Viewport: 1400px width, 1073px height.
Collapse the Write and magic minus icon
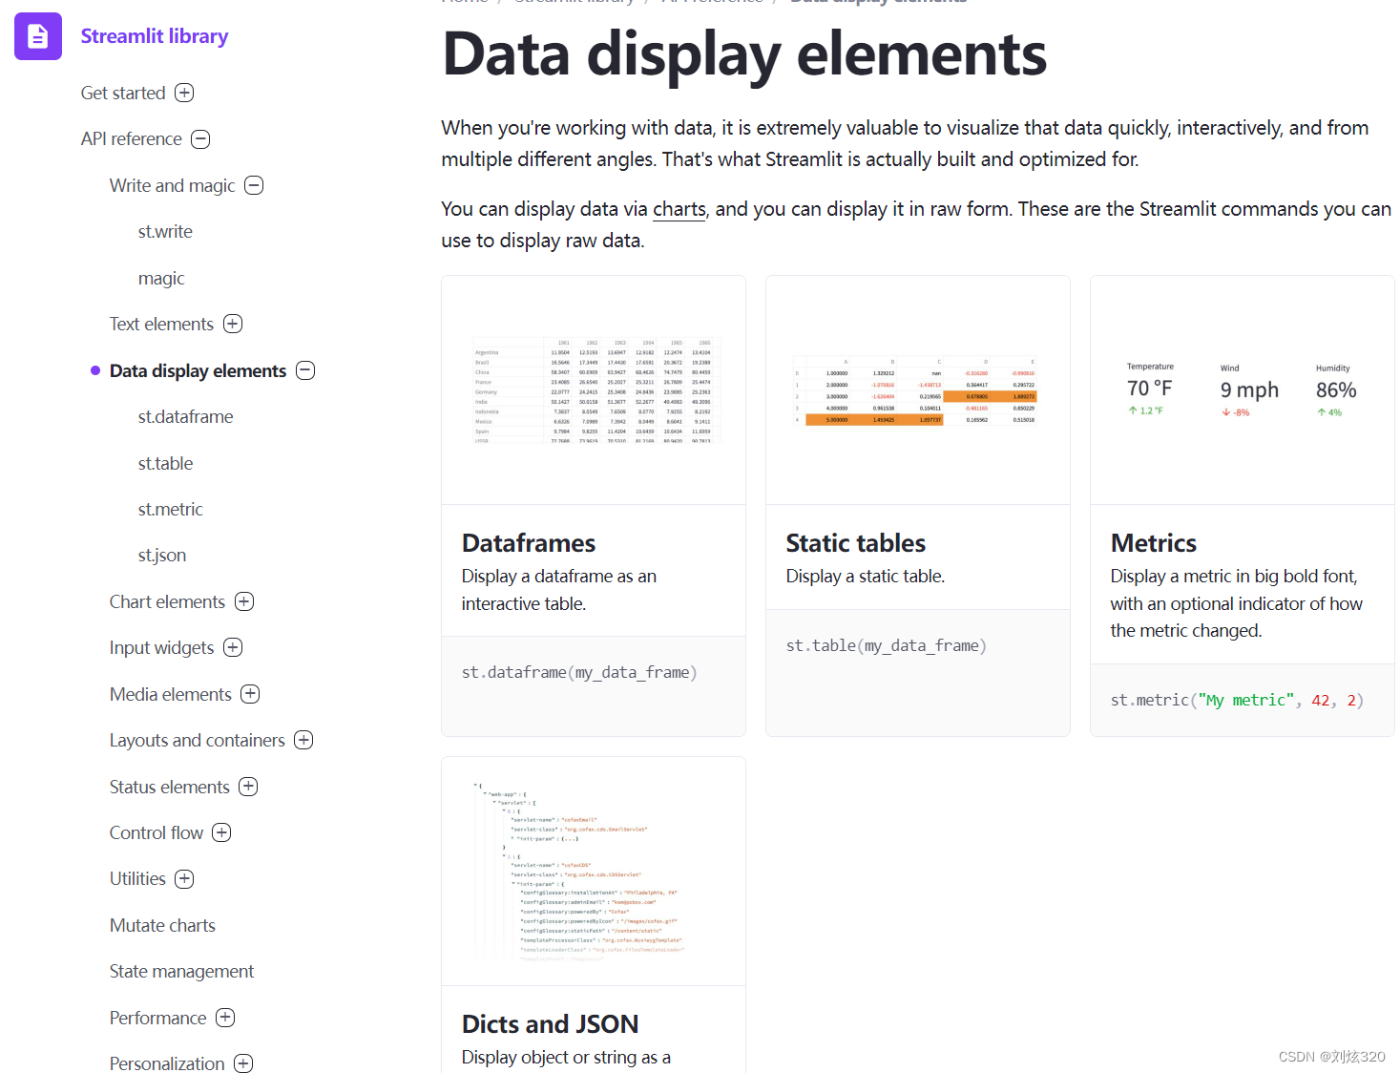point(254,185)
